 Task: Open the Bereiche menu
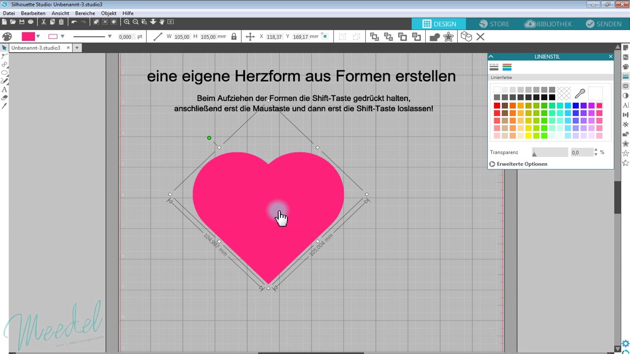coord(85,13)
